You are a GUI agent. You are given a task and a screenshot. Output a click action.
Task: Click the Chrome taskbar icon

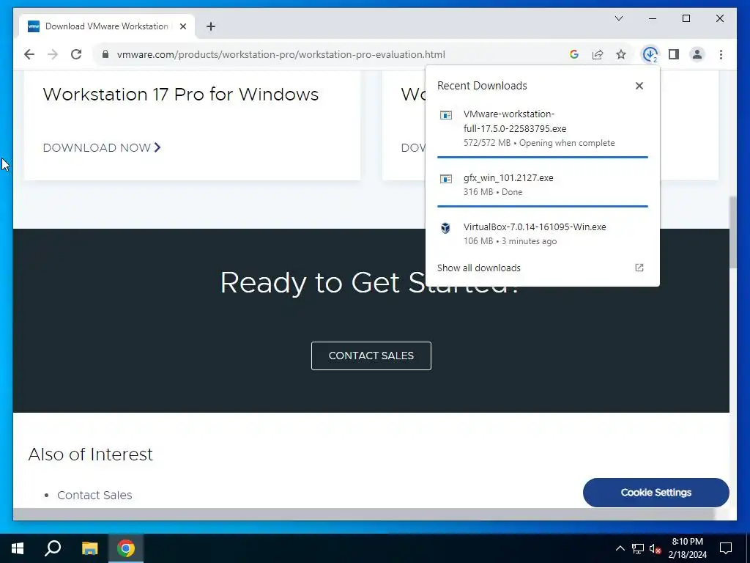pos(126,548)
